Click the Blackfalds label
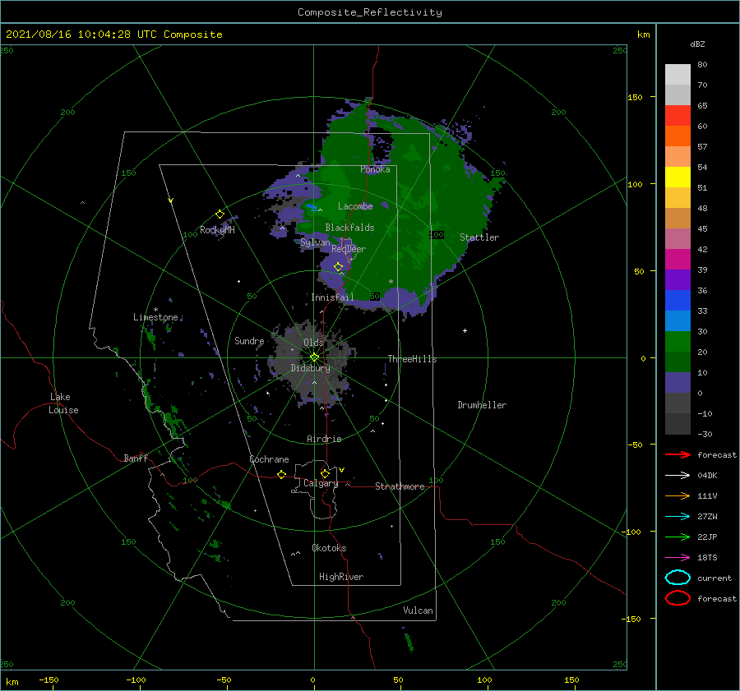Viewport: 740px width, 691px height. 349,228
